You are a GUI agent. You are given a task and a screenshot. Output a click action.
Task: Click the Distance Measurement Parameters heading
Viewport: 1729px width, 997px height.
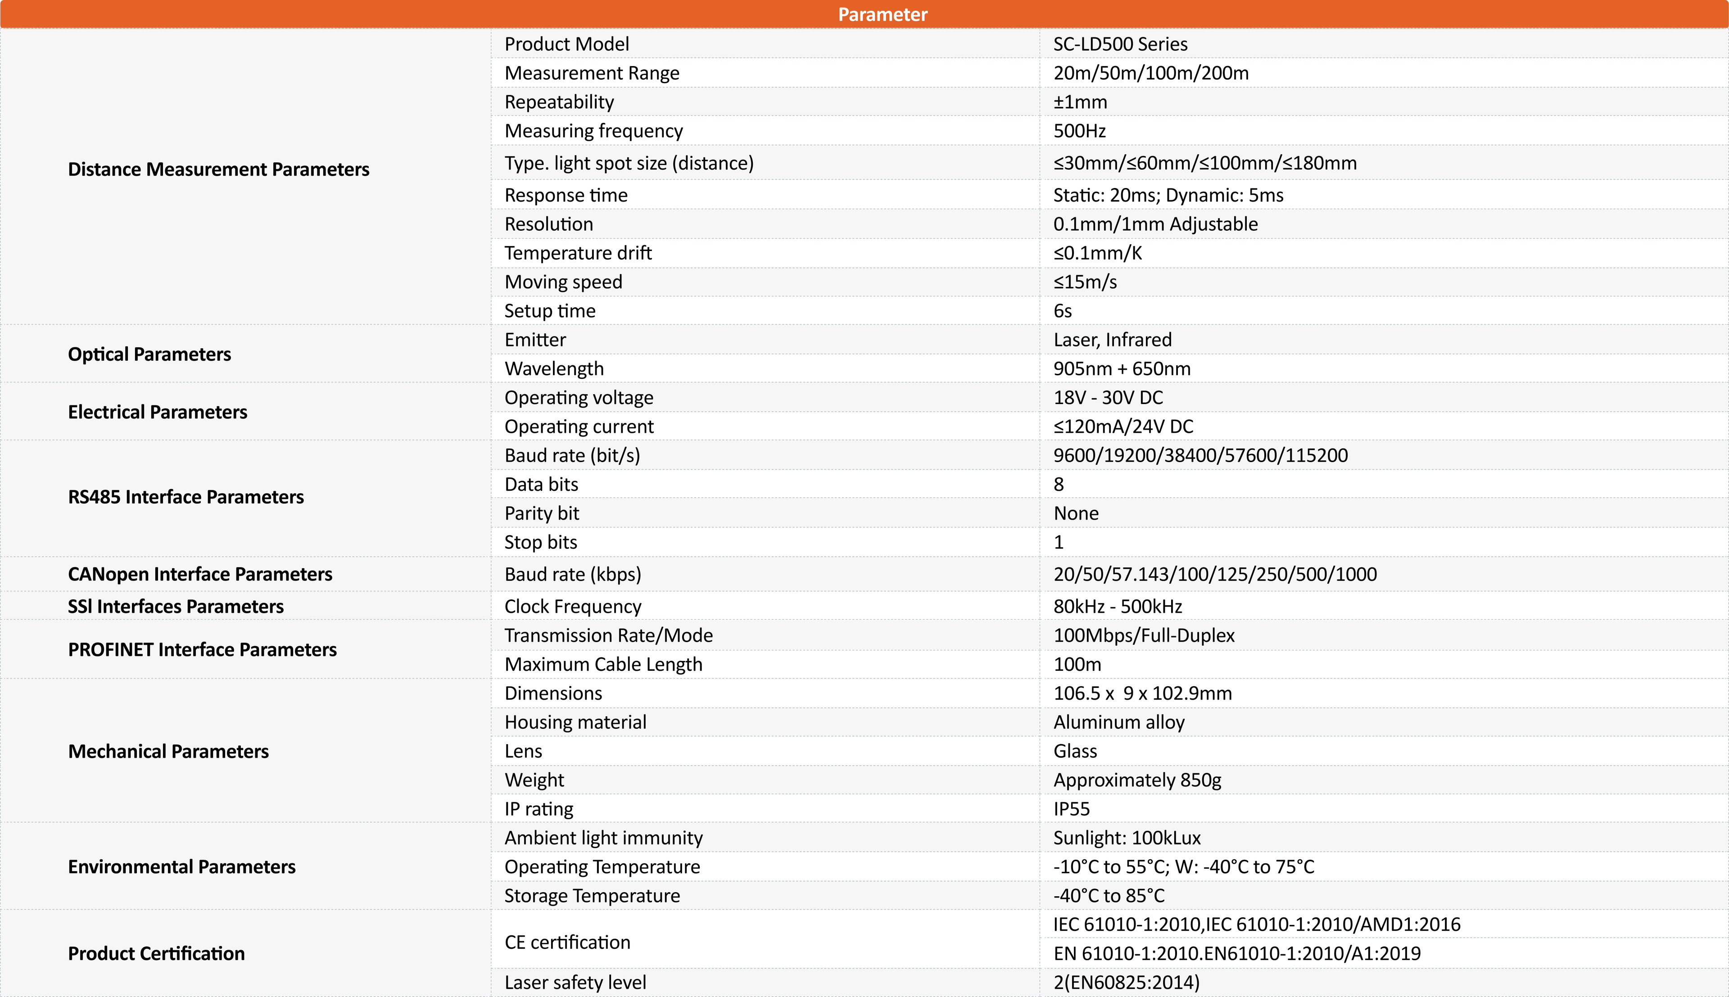click(x=218, y=169)
